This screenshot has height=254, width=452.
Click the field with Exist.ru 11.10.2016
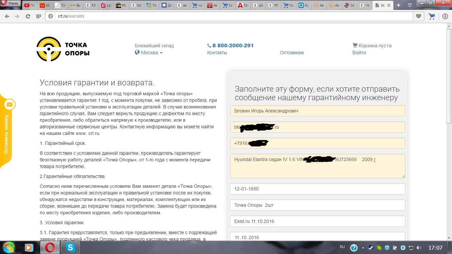(x=318, y=221)
